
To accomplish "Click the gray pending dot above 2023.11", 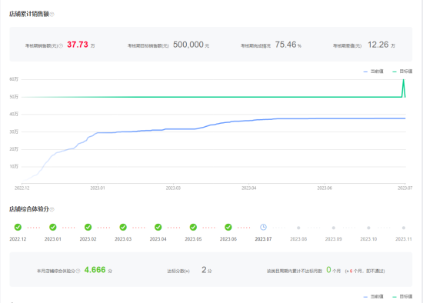I will click(404, 228).
